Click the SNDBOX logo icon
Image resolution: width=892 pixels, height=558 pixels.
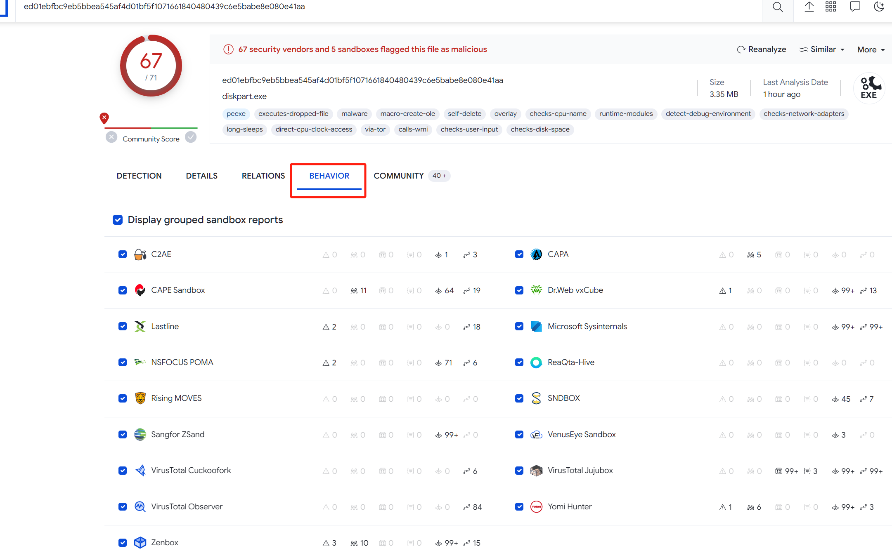536,398
